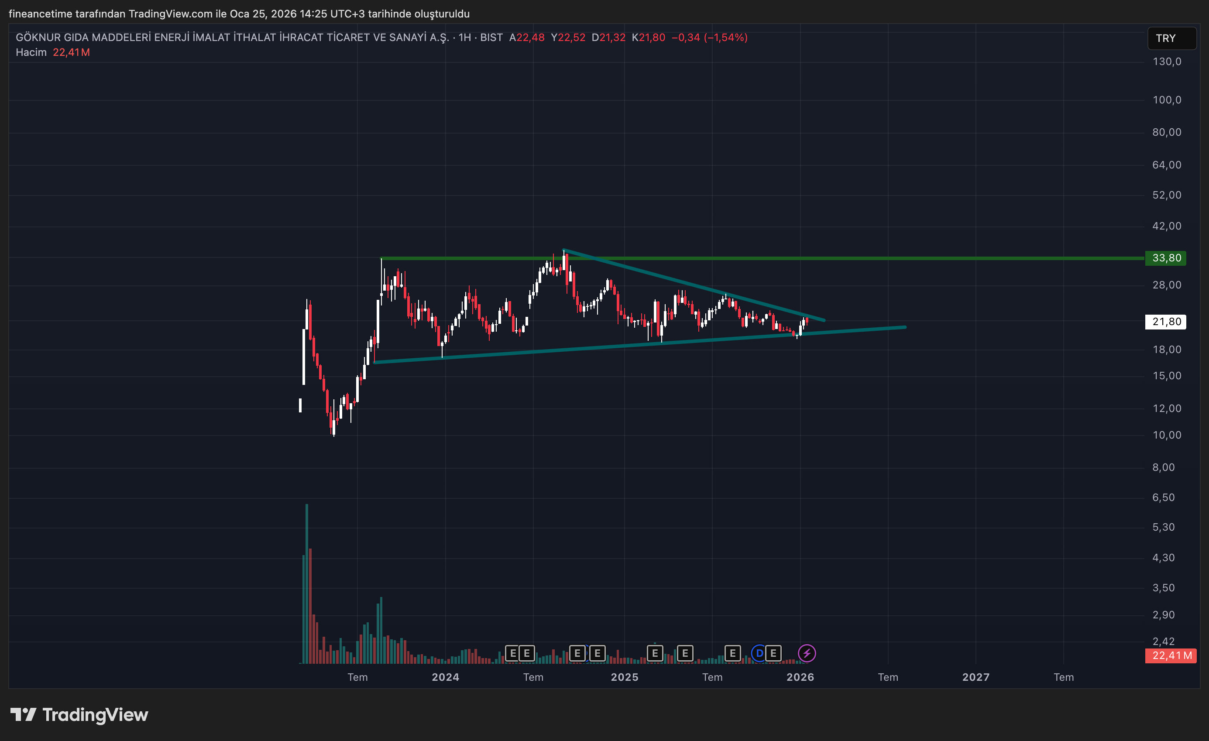
Task: Click the Hacim volume indicator label
Action: (x=31, y=52)
